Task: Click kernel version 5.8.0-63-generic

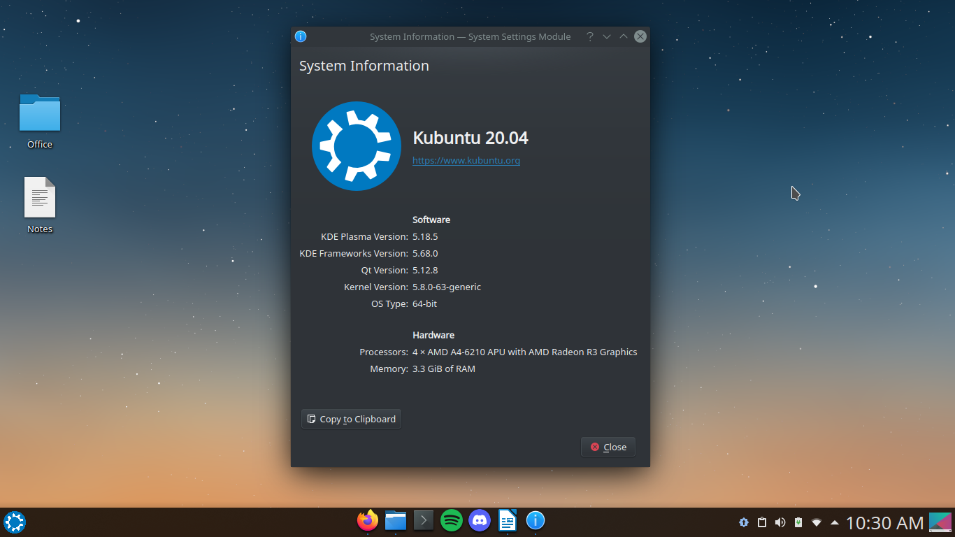Action: (x=447, y=287)
